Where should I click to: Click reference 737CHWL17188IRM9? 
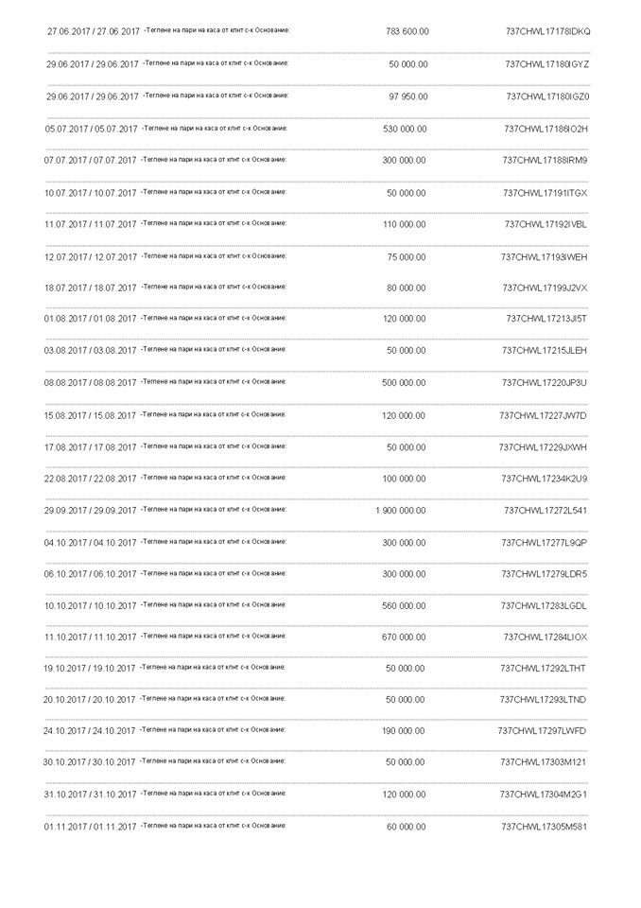coord(545,161)
